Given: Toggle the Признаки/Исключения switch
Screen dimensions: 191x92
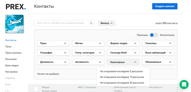Looking at the screenshot, I should [154, 35].
